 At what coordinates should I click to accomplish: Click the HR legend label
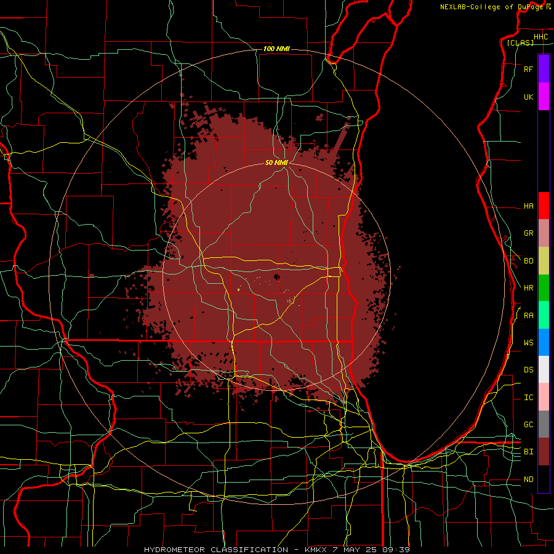(528, 288)
